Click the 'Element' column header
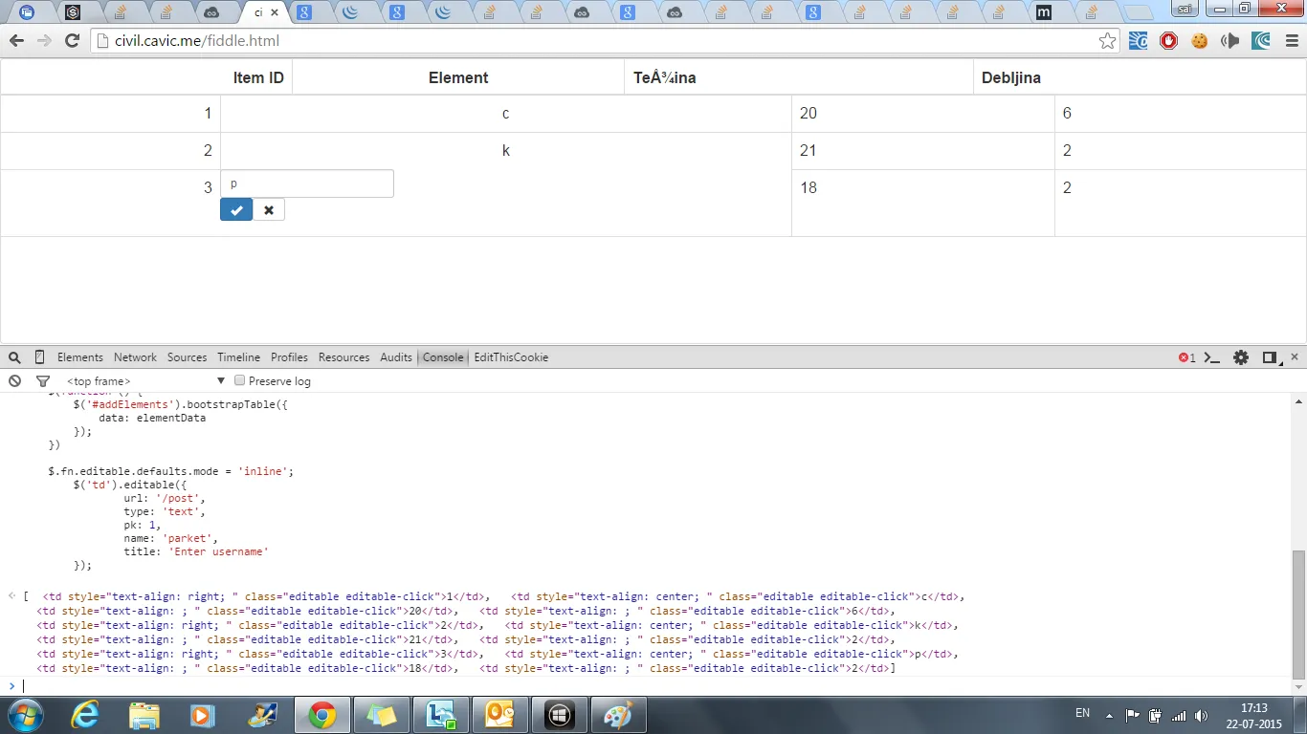This screenshot has height=734, width=1307. point(458,78)
